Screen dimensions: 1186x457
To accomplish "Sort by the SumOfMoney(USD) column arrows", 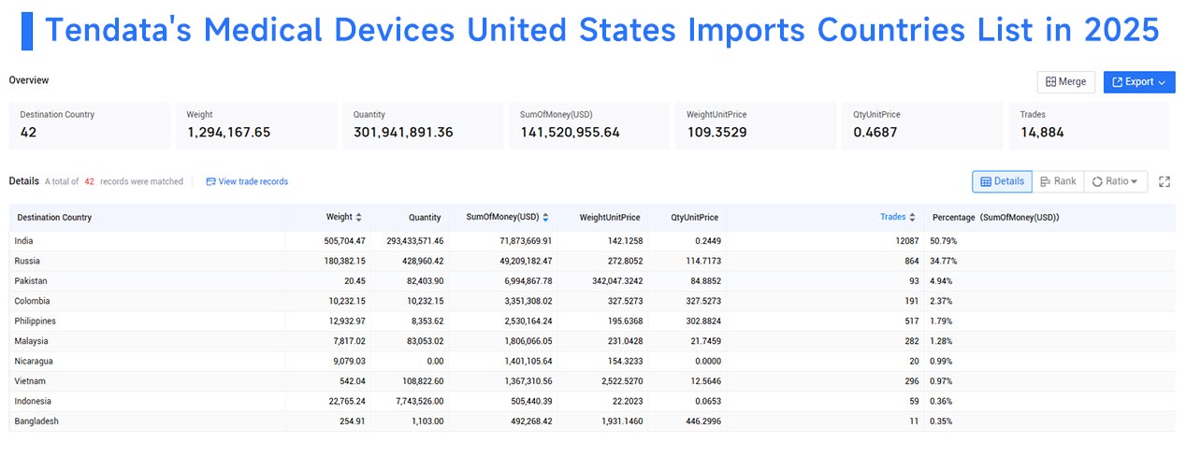I will click(x=544, y=217).
